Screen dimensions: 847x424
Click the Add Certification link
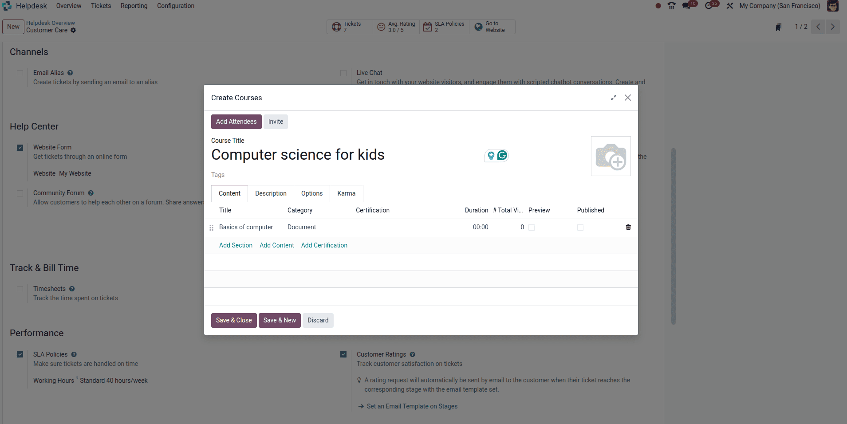coord(324,245)
